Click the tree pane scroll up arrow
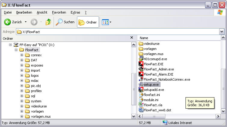The height and width of the screenshot is (127, 227). coord(133,45)
